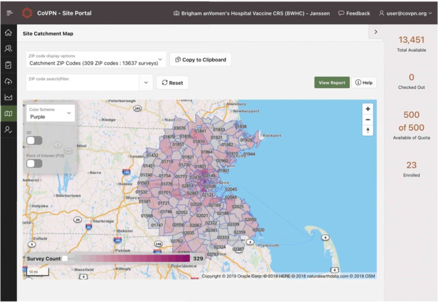Reset map compass orientation
The image size is (438, 302).
(367, 130)
